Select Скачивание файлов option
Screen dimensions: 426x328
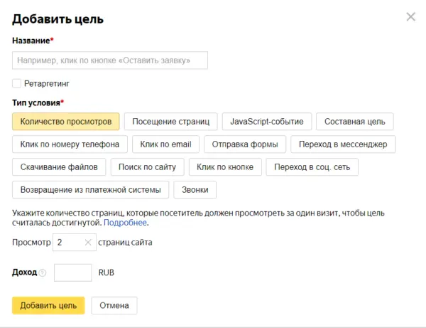click(x=60, y=167)
